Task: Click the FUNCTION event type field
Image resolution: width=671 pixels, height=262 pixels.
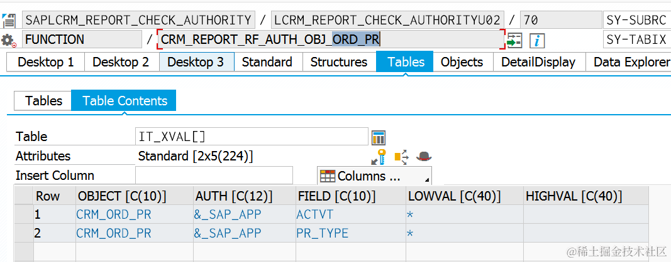Action: point(82,39)
